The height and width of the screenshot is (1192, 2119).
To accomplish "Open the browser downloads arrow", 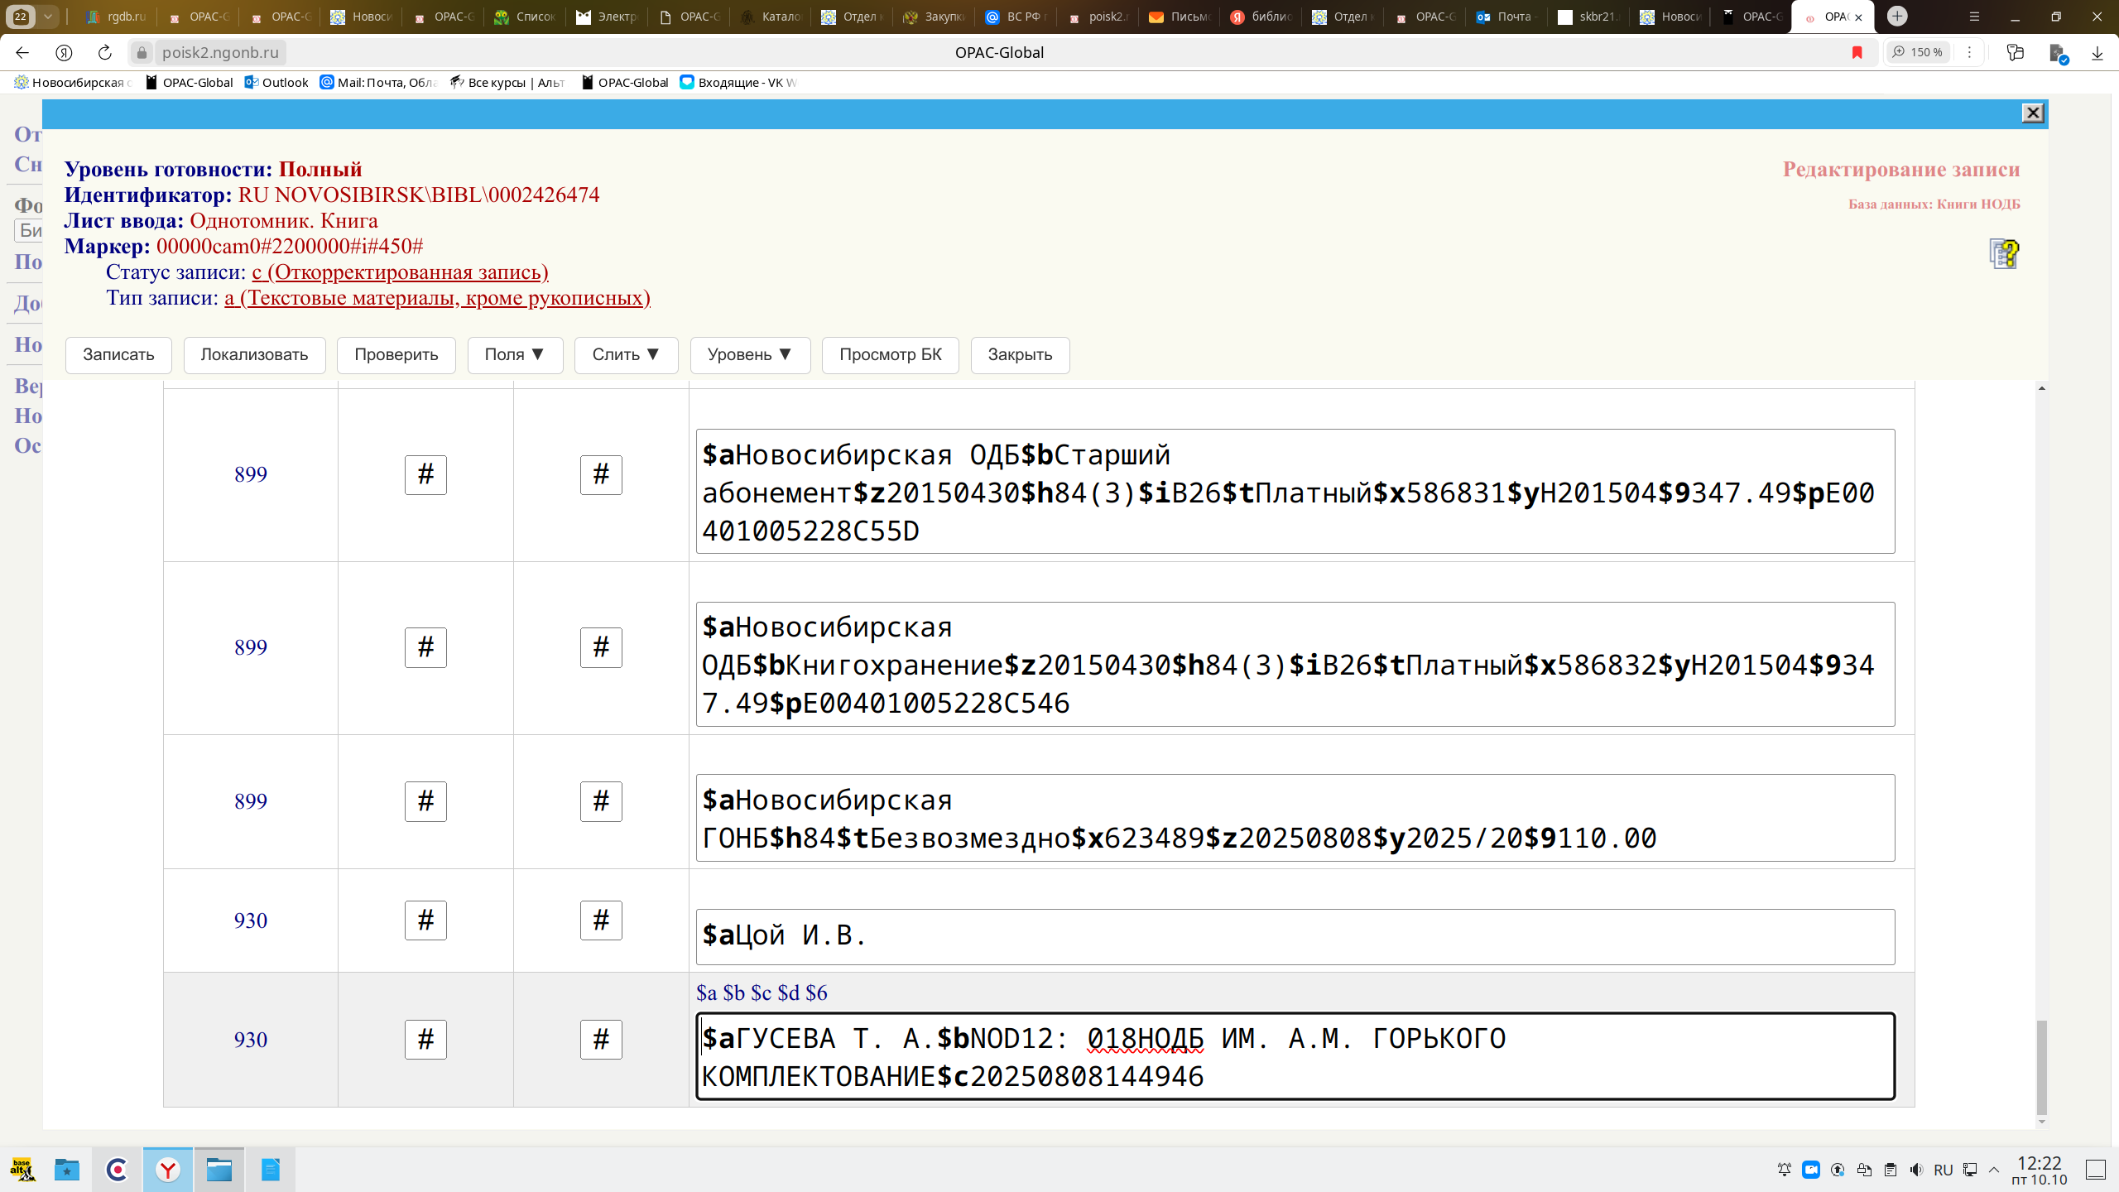I will pyautogui.click(x=2097, y=52).
